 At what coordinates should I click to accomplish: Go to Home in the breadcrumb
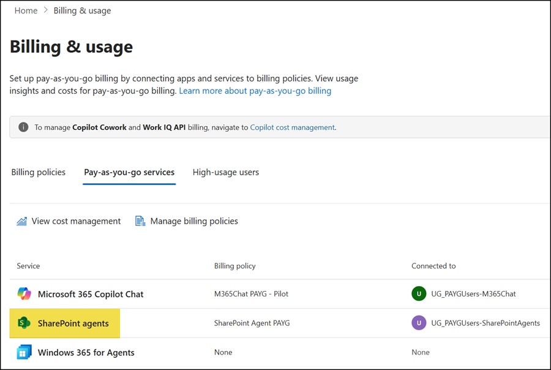pos(26,10)
